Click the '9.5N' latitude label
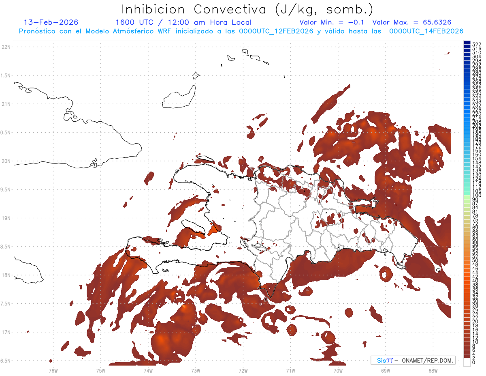Viewport: 486px width, 376px height. pos(6,190)
